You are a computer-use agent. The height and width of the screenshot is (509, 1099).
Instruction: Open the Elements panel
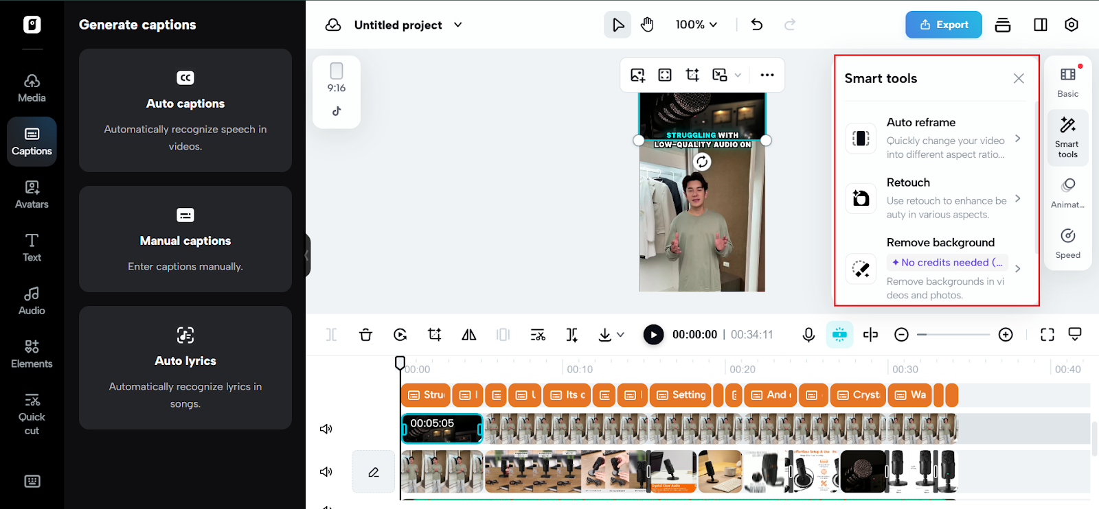tap(32, 354)
